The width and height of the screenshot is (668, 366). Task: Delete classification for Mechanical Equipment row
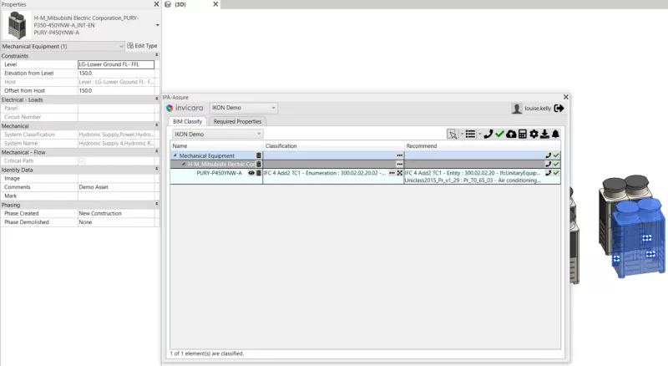(x=259, y=155)
